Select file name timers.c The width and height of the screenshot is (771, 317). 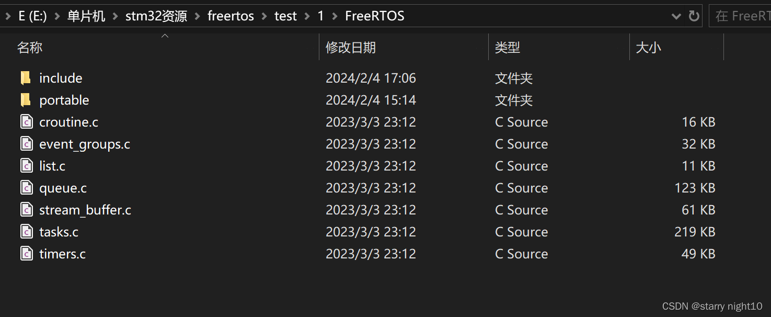(x=62, y=254)
